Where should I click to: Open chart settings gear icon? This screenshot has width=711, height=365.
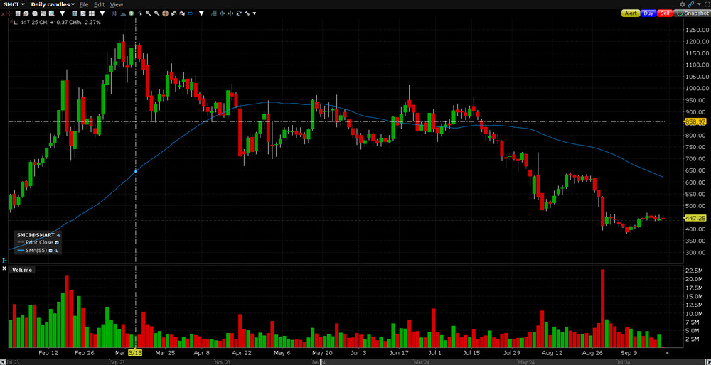coord(683,4)
